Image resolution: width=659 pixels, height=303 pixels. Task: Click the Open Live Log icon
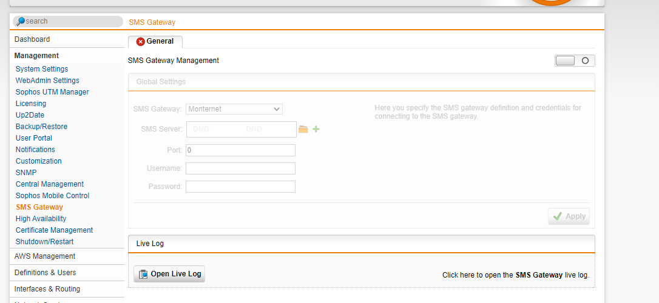pos(143,275)
